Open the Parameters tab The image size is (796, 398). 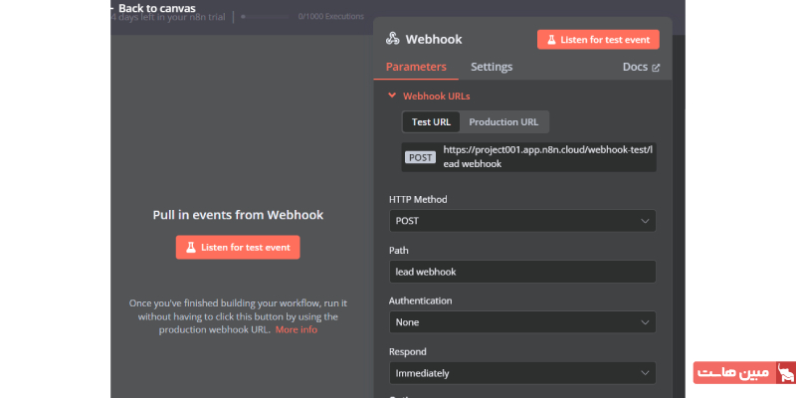click(415, 67)
